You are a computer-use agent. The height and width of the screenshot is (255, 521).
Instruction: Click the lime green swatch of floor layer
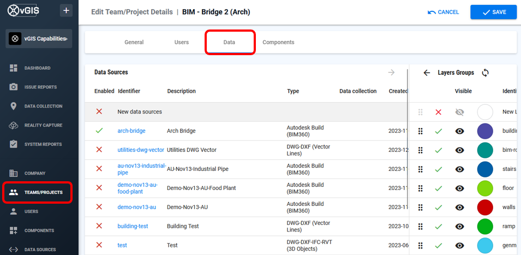coord(485,188)
